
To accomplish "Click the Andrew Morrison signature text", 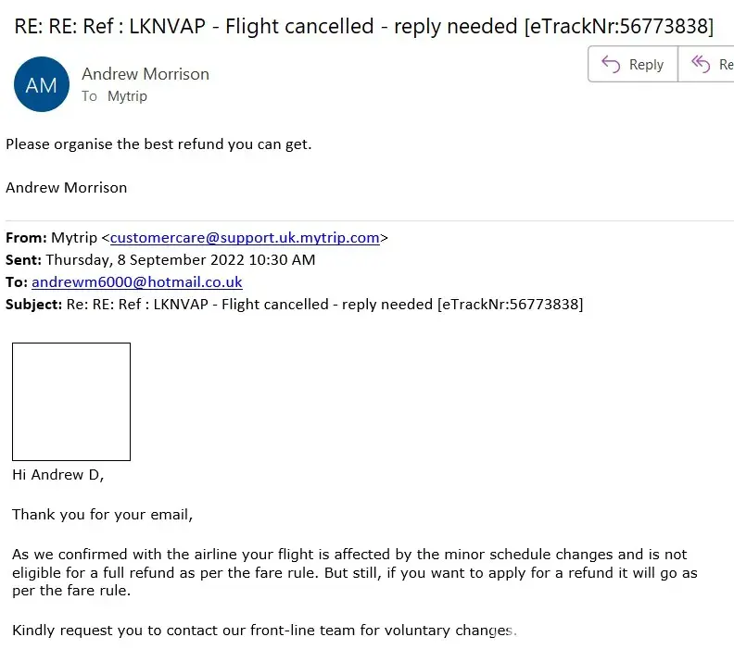I will point(67,187).
